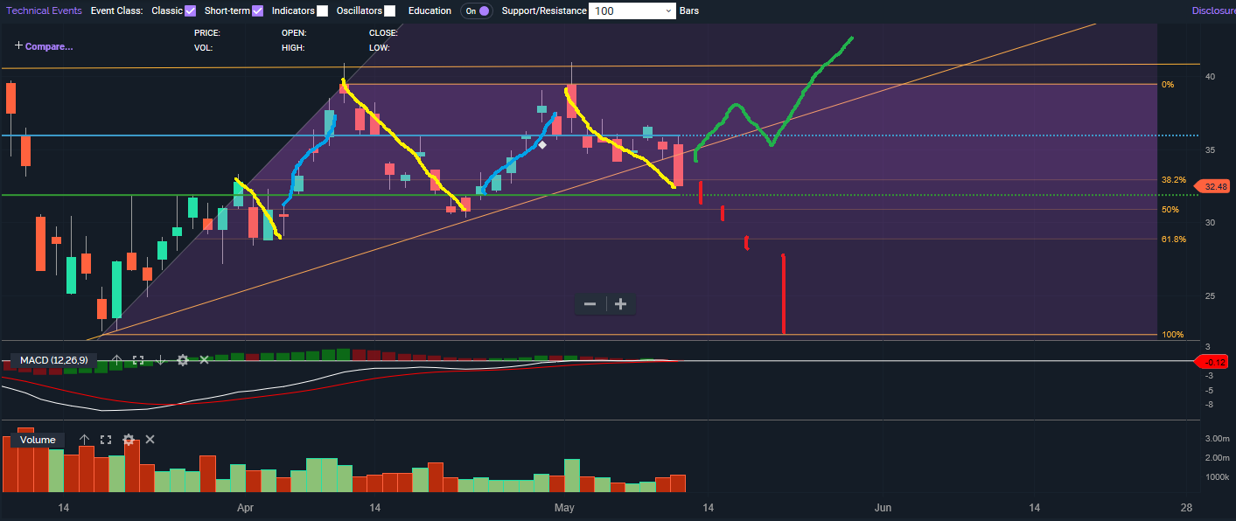Image resolution: width=1236 pixels, height=521 pixels.
Task: Maximize the Volume panel with focus icon
Action: pyautogui.click(x=106, y=440)
